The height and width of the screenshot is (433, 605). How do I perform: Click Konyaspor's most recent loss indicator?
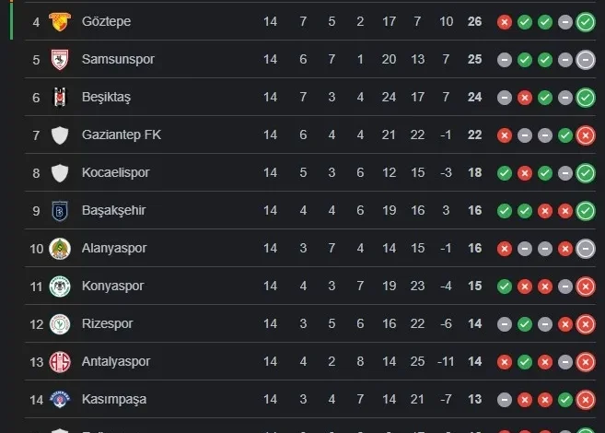[585, 286]
